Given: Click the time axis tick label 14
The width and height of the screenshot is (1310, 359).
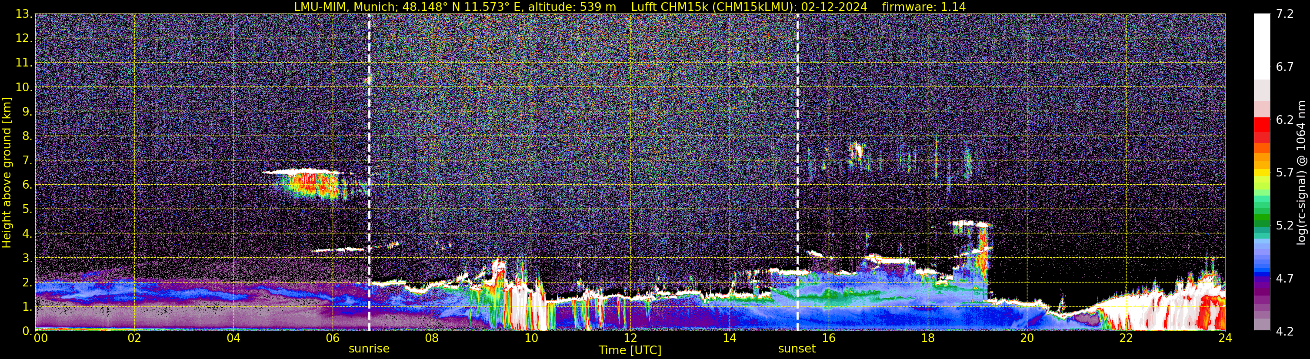Looking at the screenshot, I should coord(729,339).
